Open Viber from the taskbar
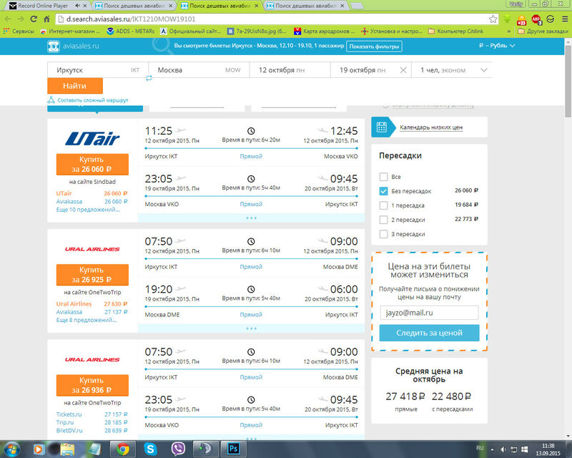572x458 pixels. [178, 449]
